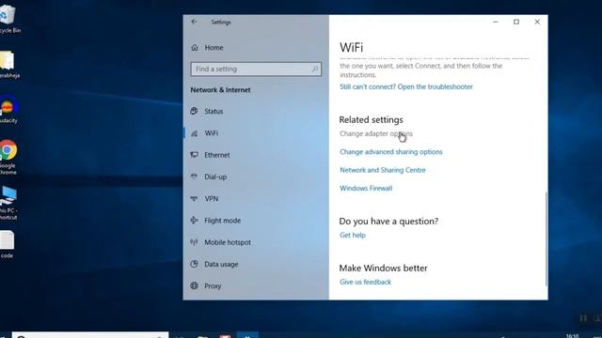Image resolution: width=602 pixels, height=338 pixels.
Task: Click the search magnifier icon
Action: coord(315,69)
